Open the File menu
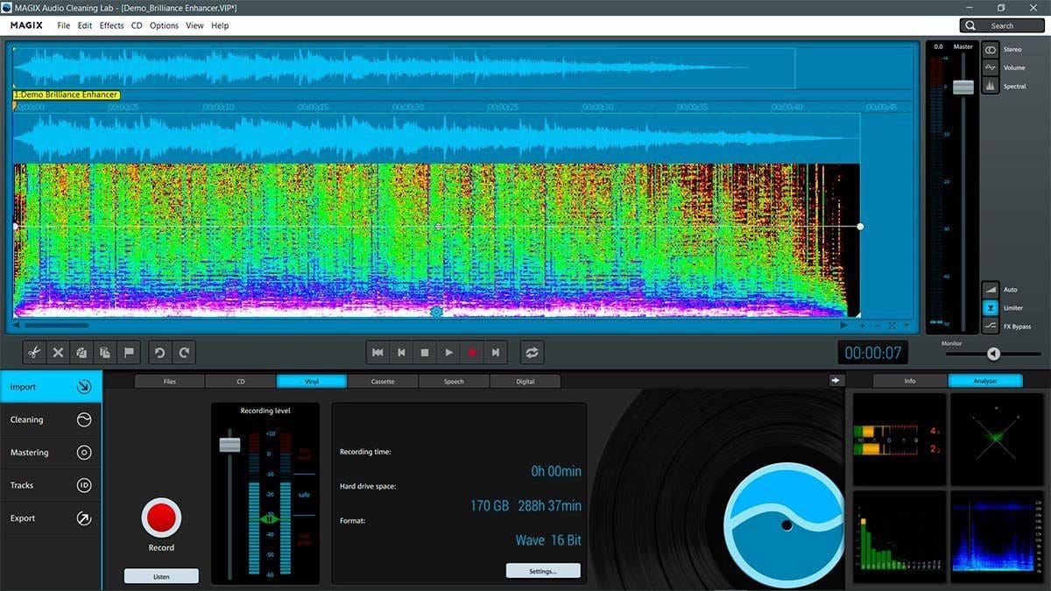The width and height of the screenshot is (1051, 591). (x=64, y=25)
